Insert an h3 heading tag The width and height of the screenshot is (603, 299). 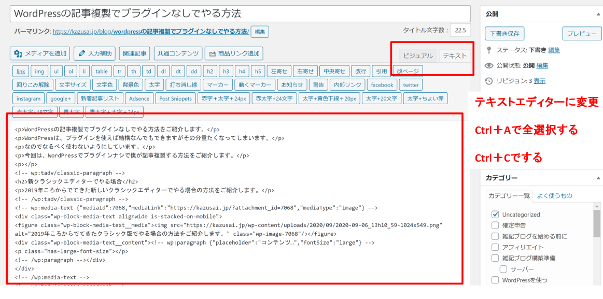(x=226, y=72)
